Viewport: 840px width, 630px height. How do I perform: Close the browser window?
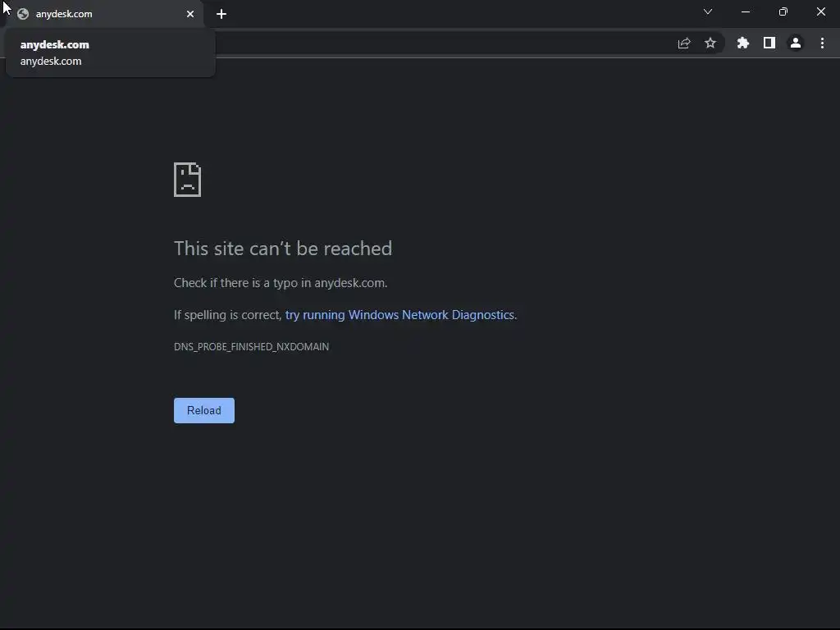pyautogui.click(x=820, y=11)
